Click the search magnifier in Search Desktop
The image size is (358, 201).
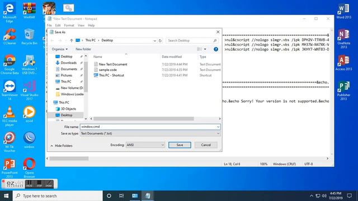(215, 41)
